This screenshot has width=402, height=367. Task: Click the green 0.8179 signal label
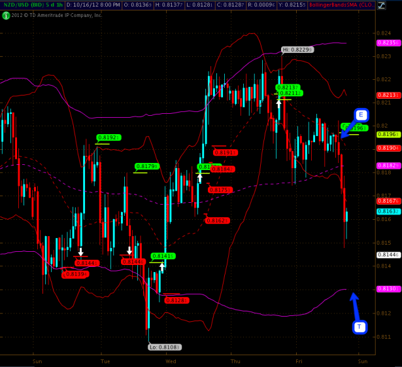coord(146,166)
